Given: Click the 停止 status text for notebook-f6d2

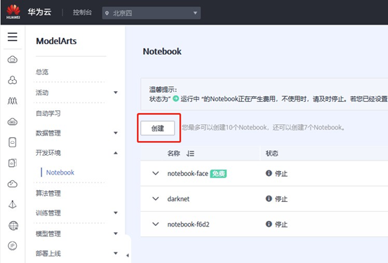Looking at the screenshot, I should pos(281,224).
